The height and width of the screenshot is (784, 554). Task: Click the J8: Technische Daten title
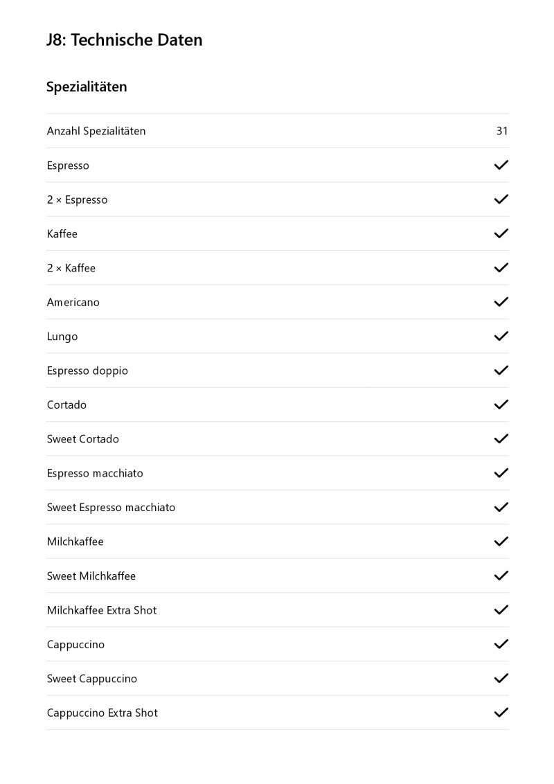(125, 40)
